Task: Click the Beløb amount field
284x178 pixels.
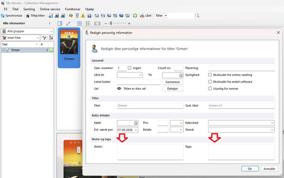Action: click(x=163, y=130)
